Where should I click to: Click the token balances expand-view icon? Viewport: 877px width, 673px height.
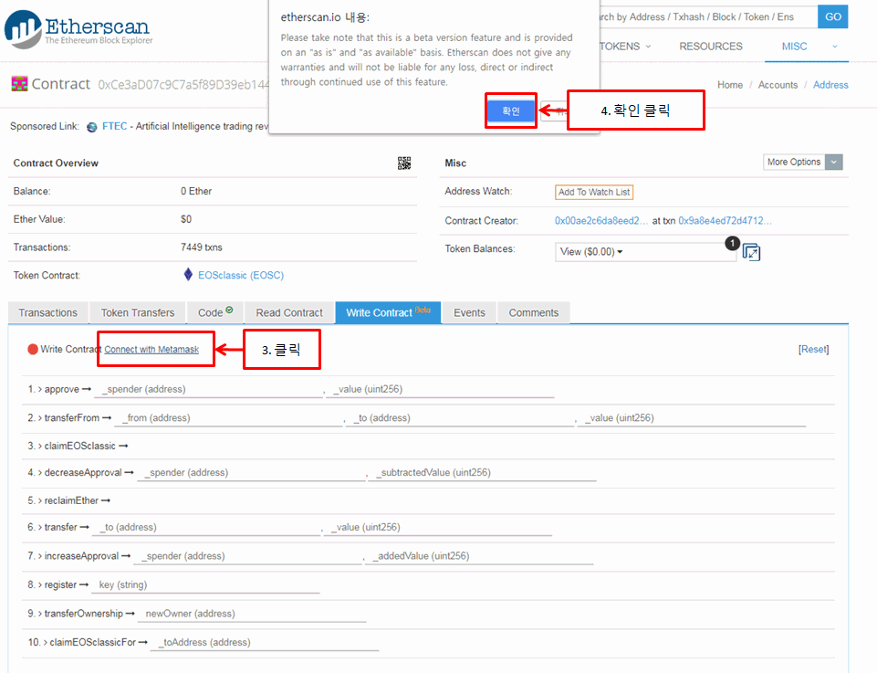click(x=751, y=252)
